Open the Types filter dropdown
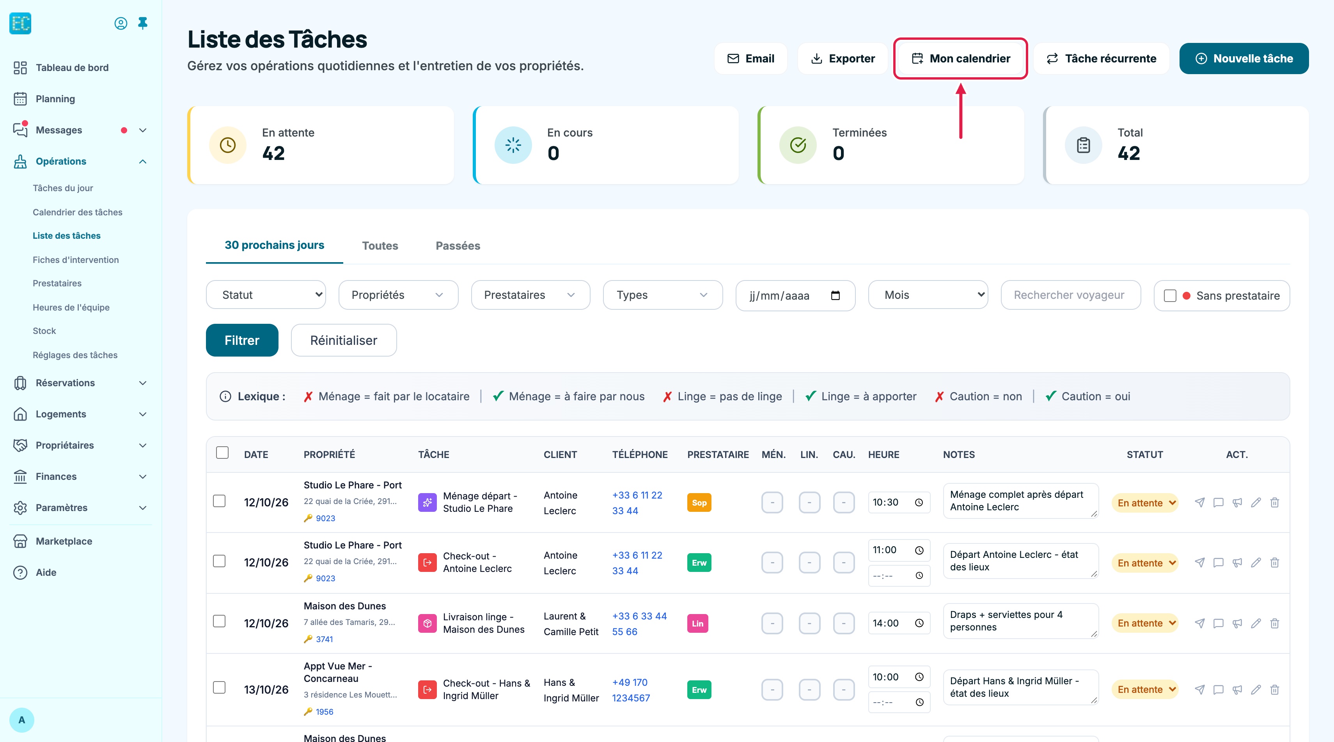 coord(663,295)
